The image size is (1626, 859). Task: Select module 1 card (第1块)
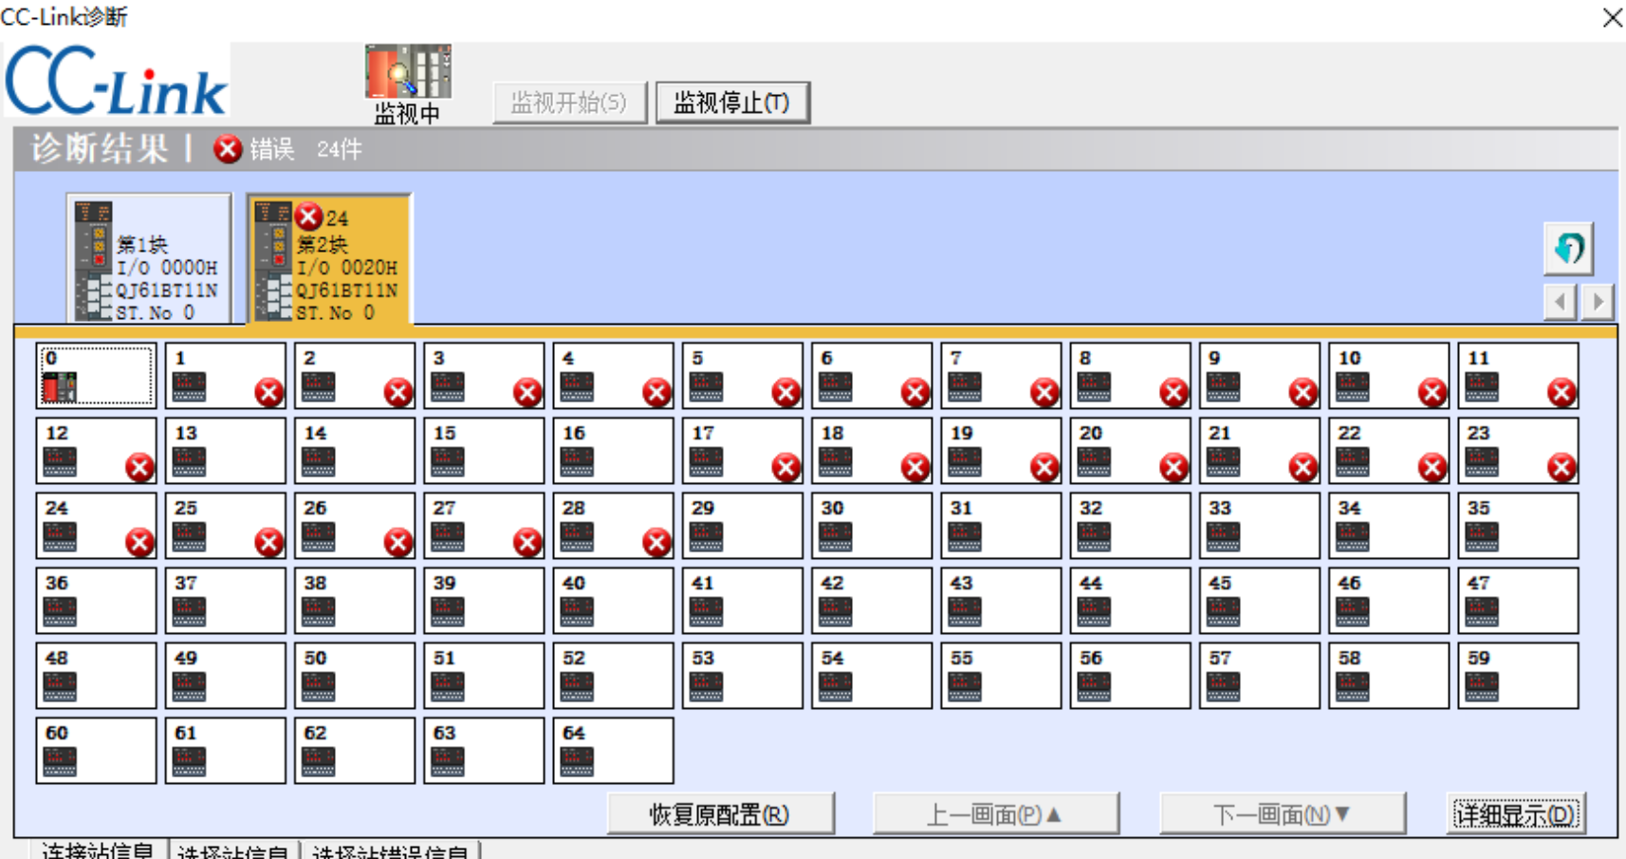pos(149,259)
